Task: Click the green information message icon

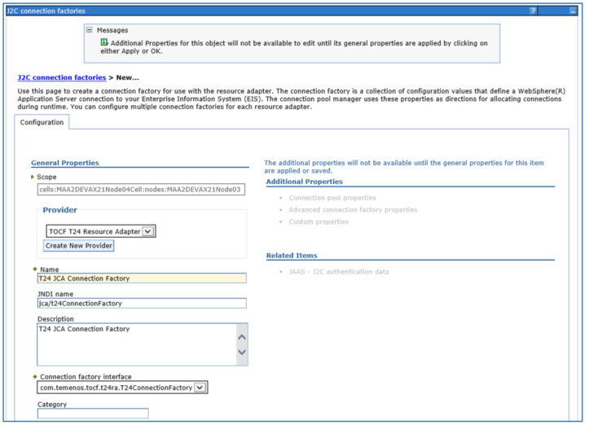Action: click(x=103, y=42)
